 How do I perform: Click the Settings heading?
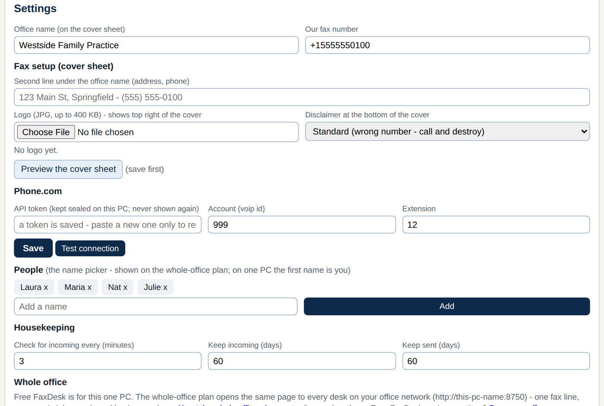pos(35,9)
